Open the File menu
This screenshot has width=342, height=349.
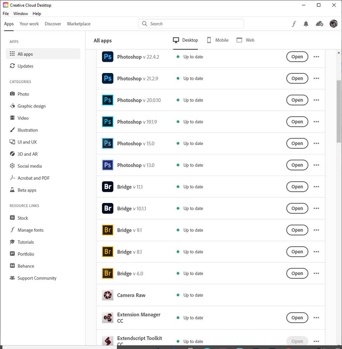tap(6, 14)
